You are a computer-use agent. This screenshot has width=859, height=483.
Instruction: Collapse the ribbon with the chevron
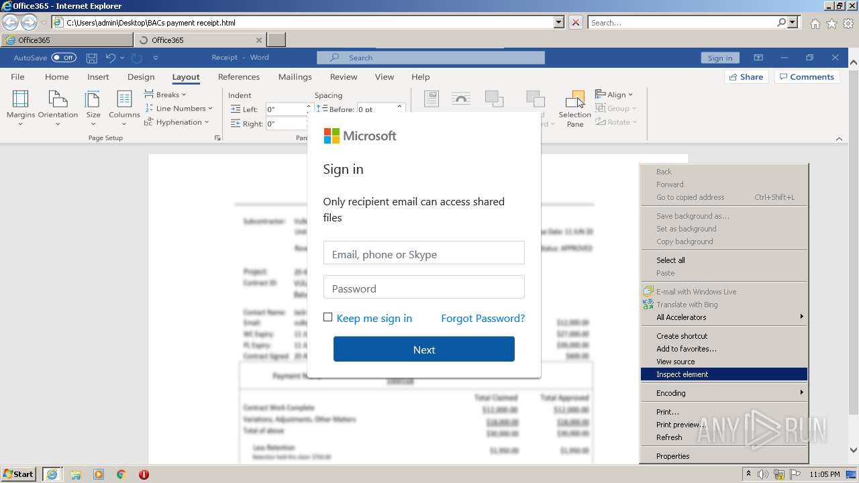(x=839, y=139)
